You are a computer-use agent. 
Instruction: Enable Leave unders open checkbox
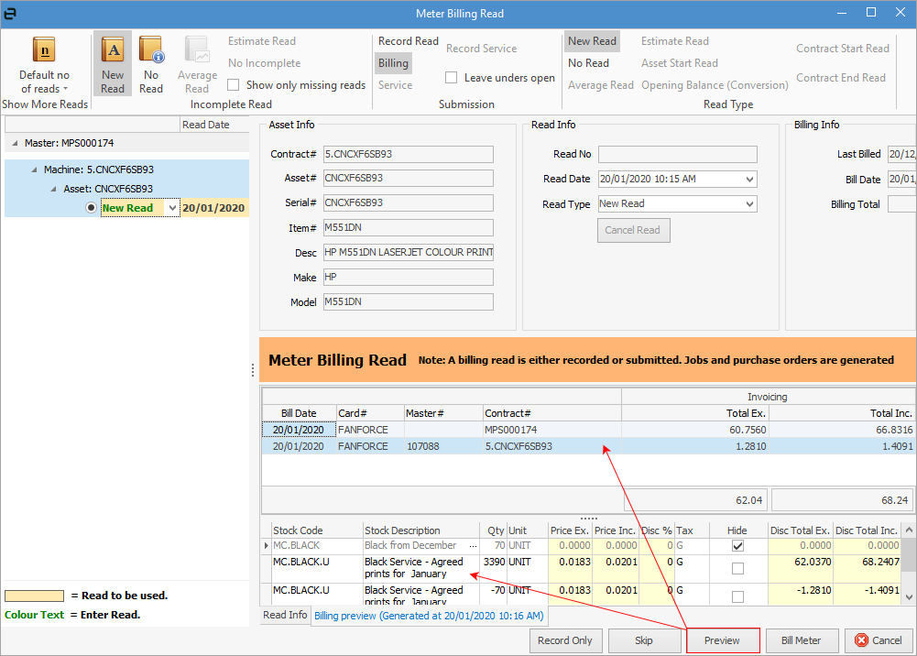tap(452, 78)
